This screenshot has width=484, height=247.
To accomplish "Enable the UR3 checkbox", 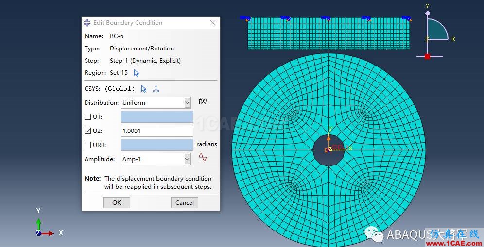I will click(87, 145).
